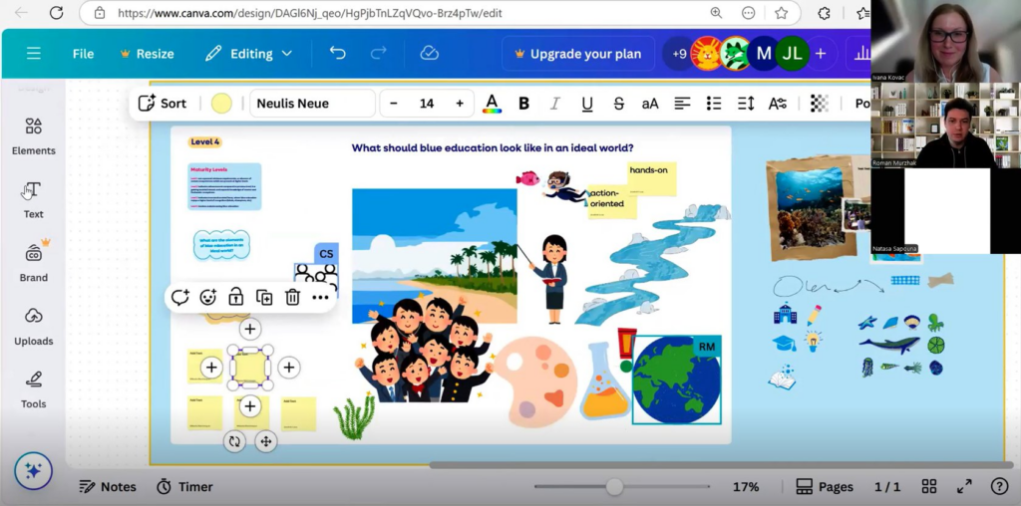This screenshot has height=506, width=1021.
Task: Open the Resize menu
Action: point(147,54)
